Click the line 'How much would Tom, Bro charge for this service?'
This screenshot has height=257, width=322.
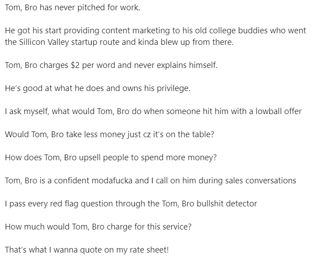(98, 227)
